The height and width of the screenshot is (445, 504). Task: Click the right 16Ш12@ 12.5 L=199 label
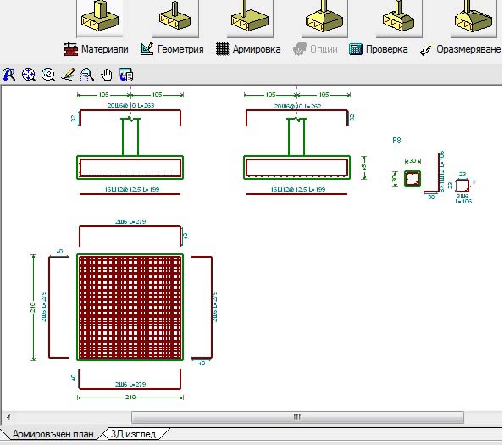pos(298,189)
